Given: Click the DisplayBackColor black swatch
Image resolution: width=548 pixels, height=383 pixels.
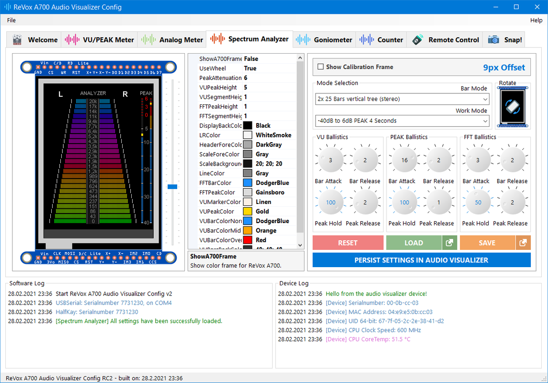Looking at the screenshot, I should coord(248,126).
